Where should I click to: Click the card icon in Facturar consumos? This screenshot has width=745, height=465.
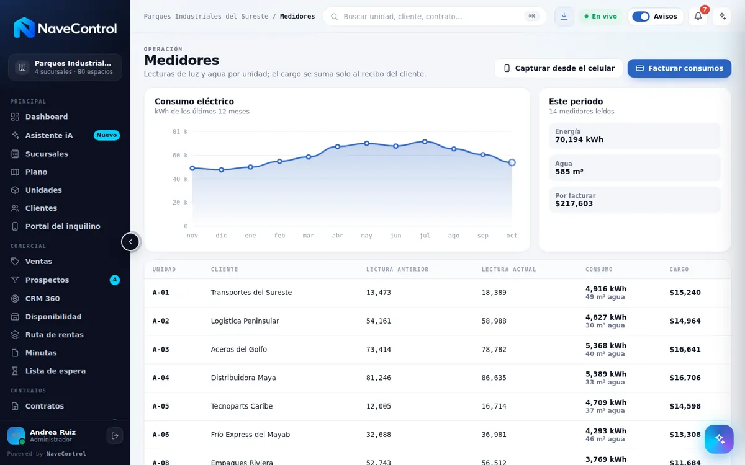tap(640, 68)
